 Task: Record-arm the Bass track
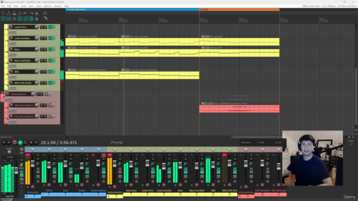[11, 49]
